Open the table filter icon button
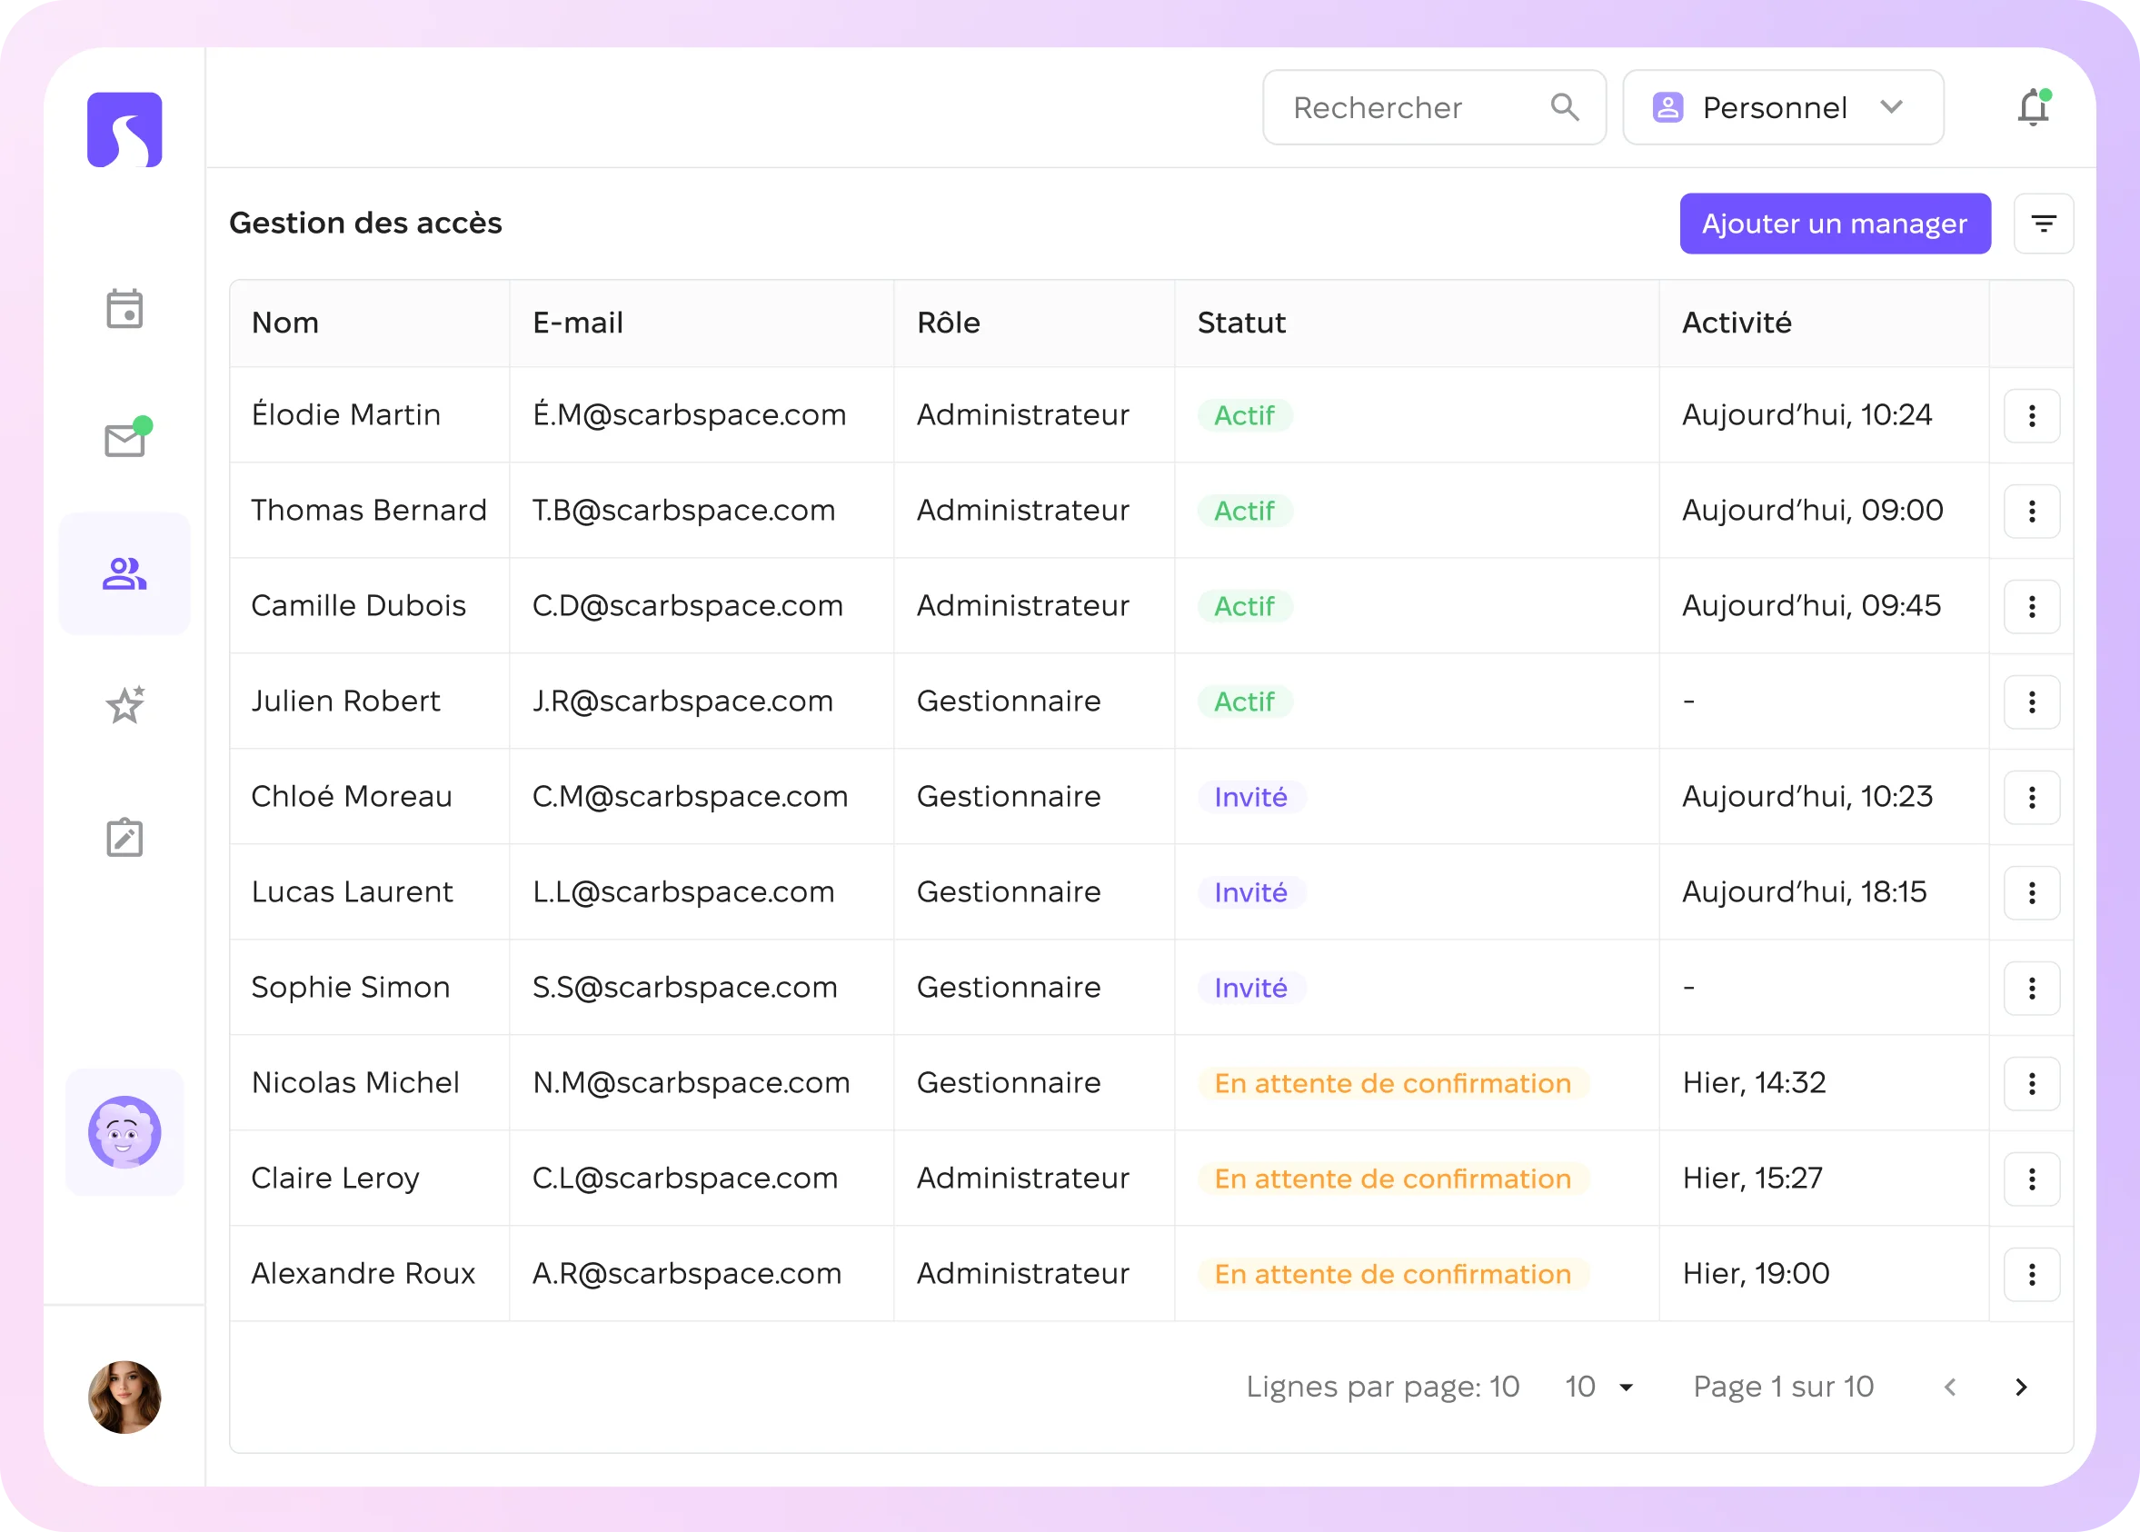 (x=2043, y=224)
